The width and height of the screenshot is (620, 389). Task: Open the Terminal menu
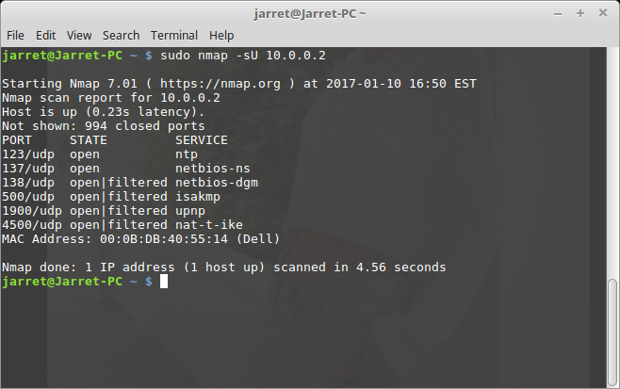(x=172, y=35)
